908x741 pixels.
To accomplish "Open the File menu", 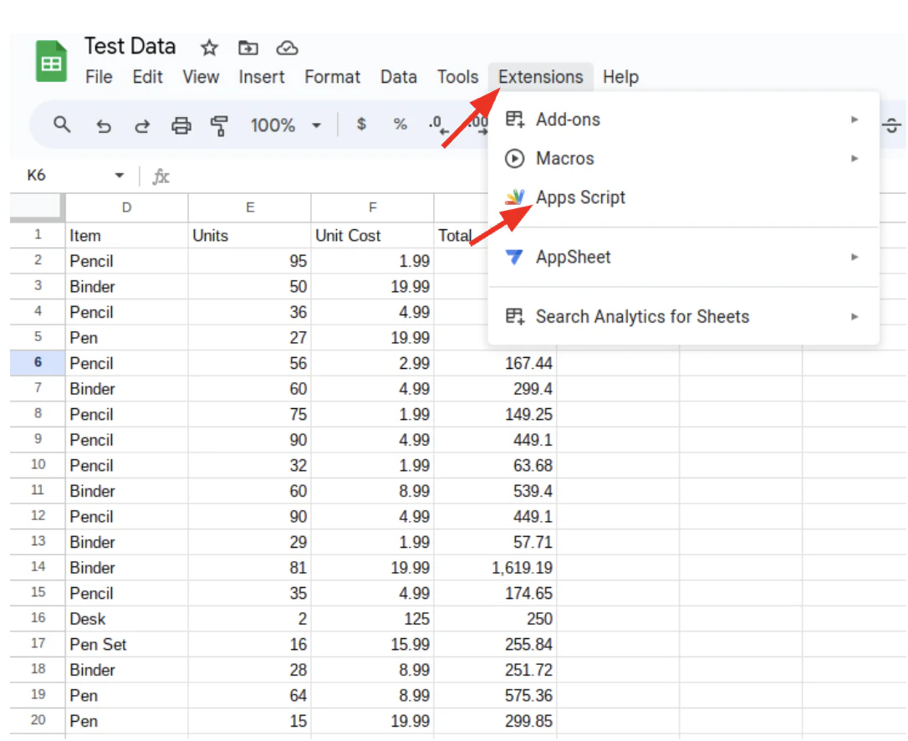I will tap(99, 77).
